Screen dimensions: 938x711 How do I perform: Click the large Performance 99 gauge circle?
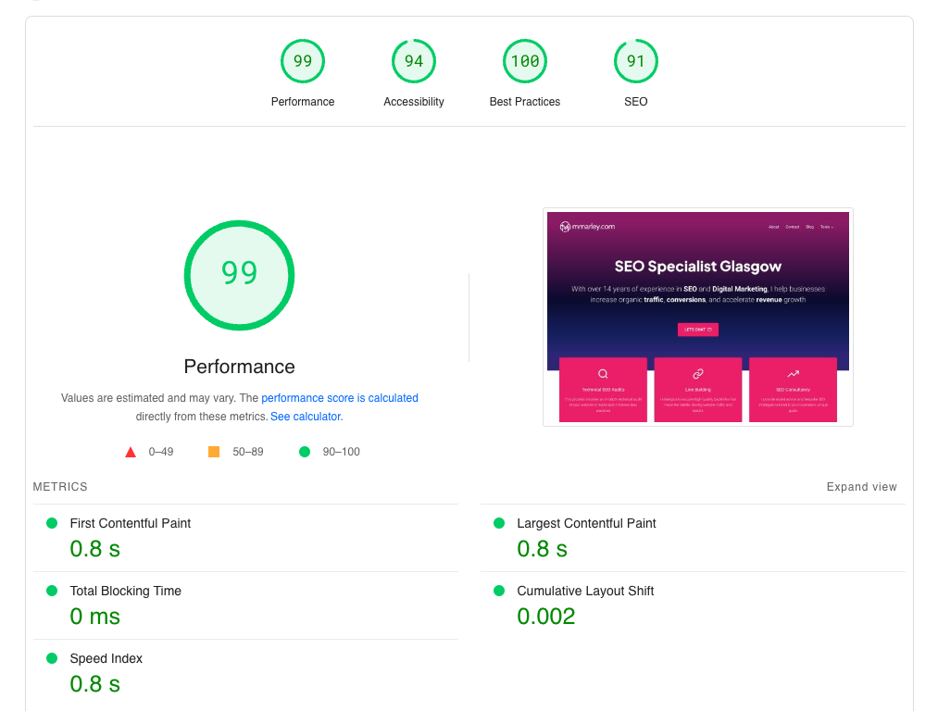pos(239,274)
